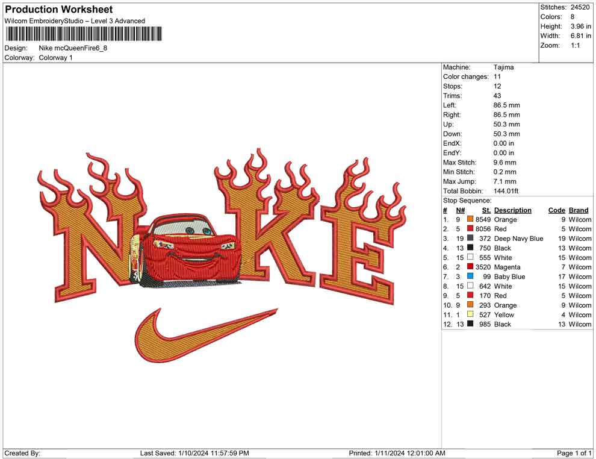Click 'Page 1 of 1' in footer
Viewport: 596px width, 459px height.
coord(574,453)
